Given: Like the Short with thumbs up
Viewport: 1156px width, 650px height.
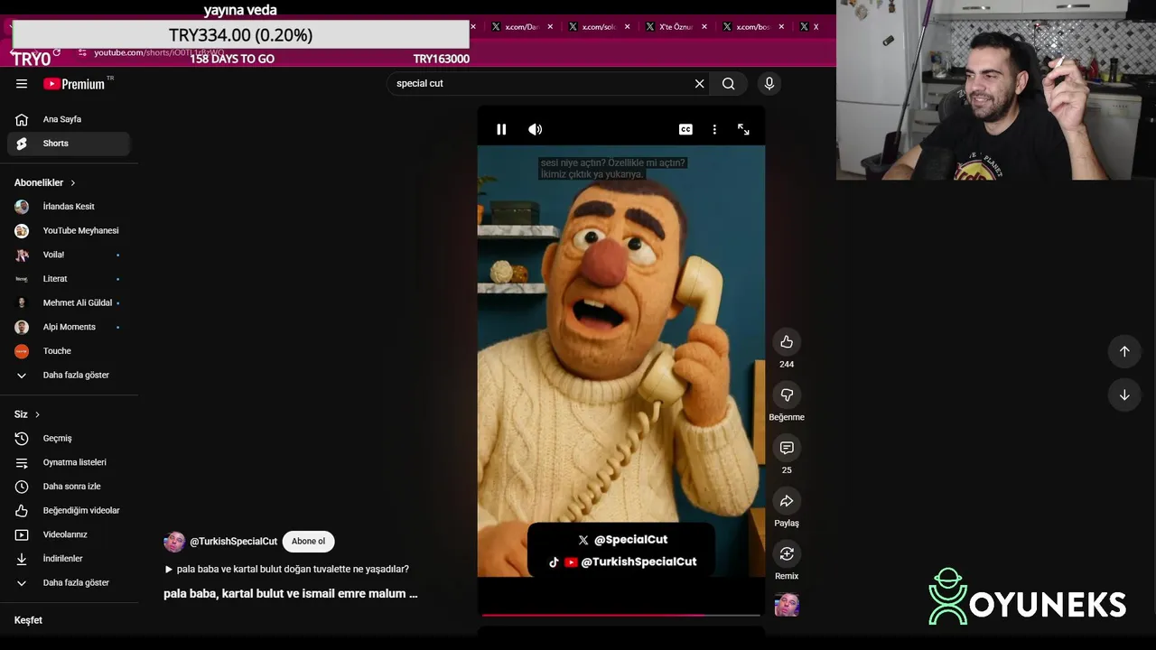Looking at the screenshot, I should [x=787, y=341].
